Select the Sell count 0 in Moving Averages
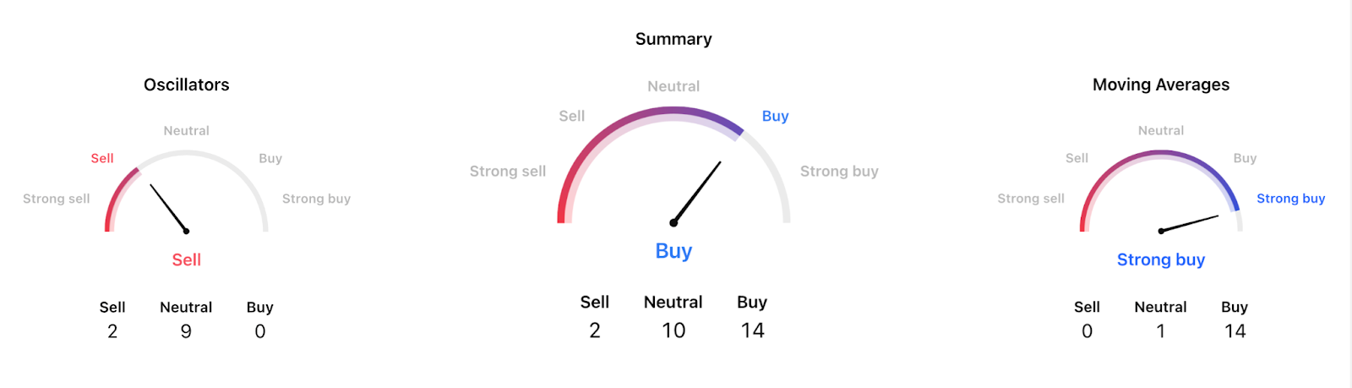The image size is (1352, 388). [1087, 331]
